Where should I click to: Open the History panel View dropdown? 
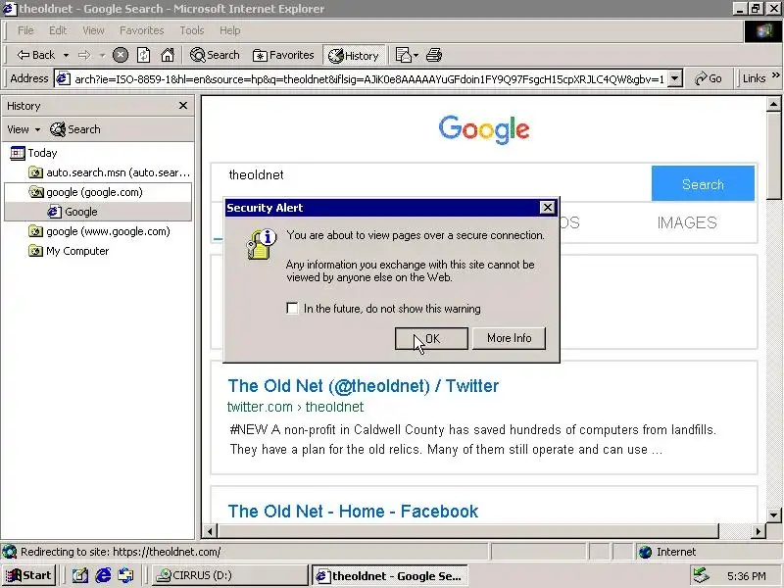tap(23, 129)
